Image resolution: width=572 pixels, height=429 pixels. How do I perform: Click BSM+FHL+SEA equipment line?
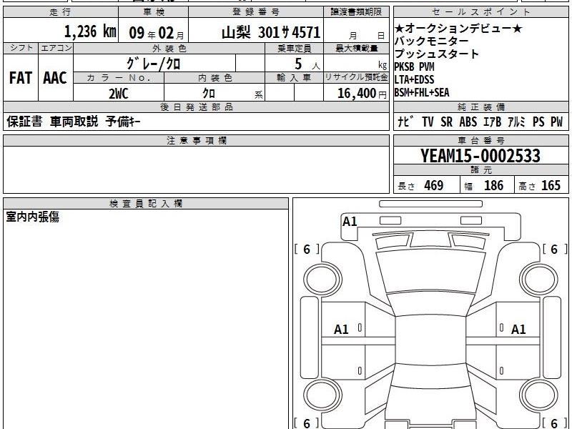422,92
